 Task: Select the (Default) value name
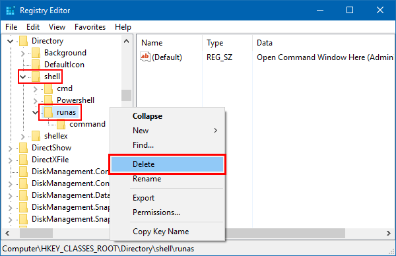[x=167, y=57]
